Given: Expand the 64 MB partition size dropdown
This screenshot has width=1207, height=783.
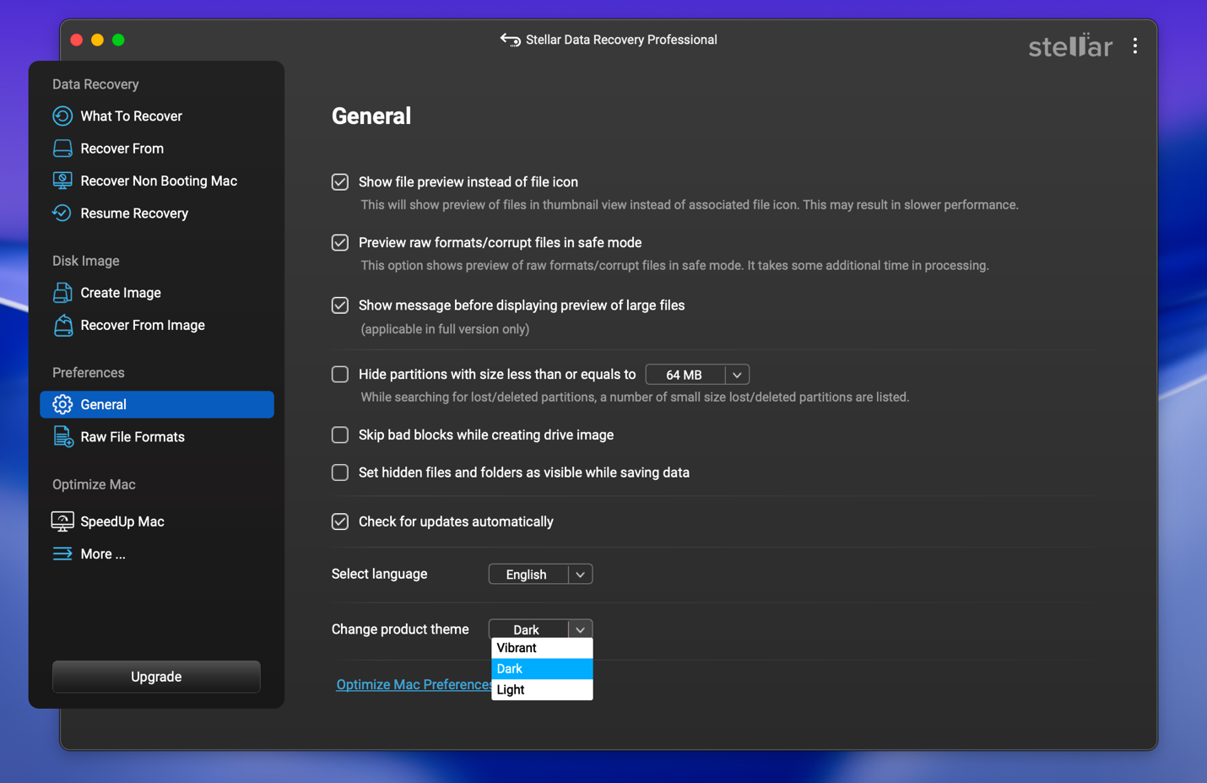Looking at the screenshot, I should click(737, 375).
